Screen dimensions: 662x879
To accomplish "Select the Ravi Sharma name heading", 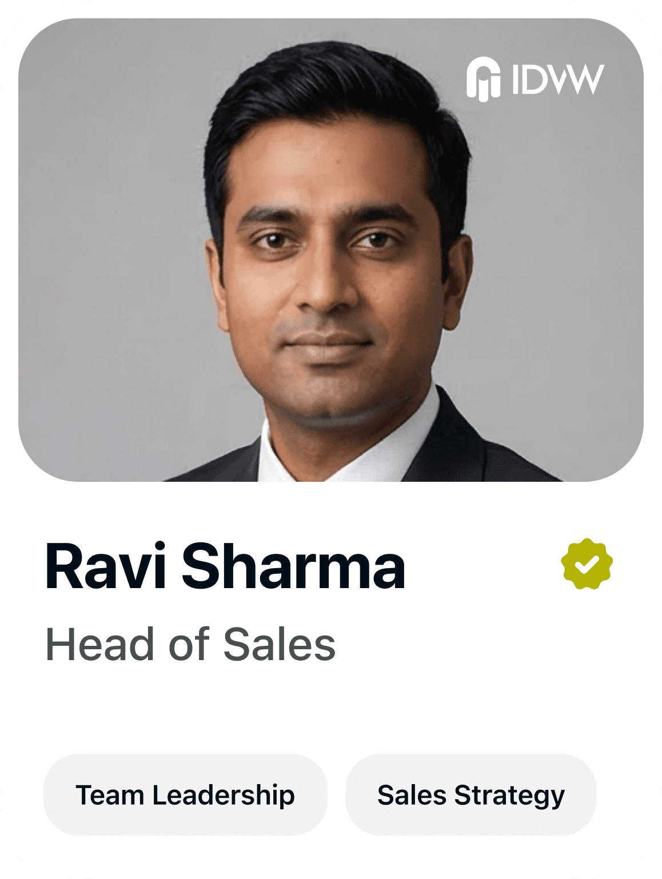I will (x=225, y=566).
